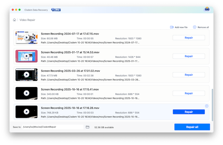Click the Video Repair breadcrumb label

[27, 20]
